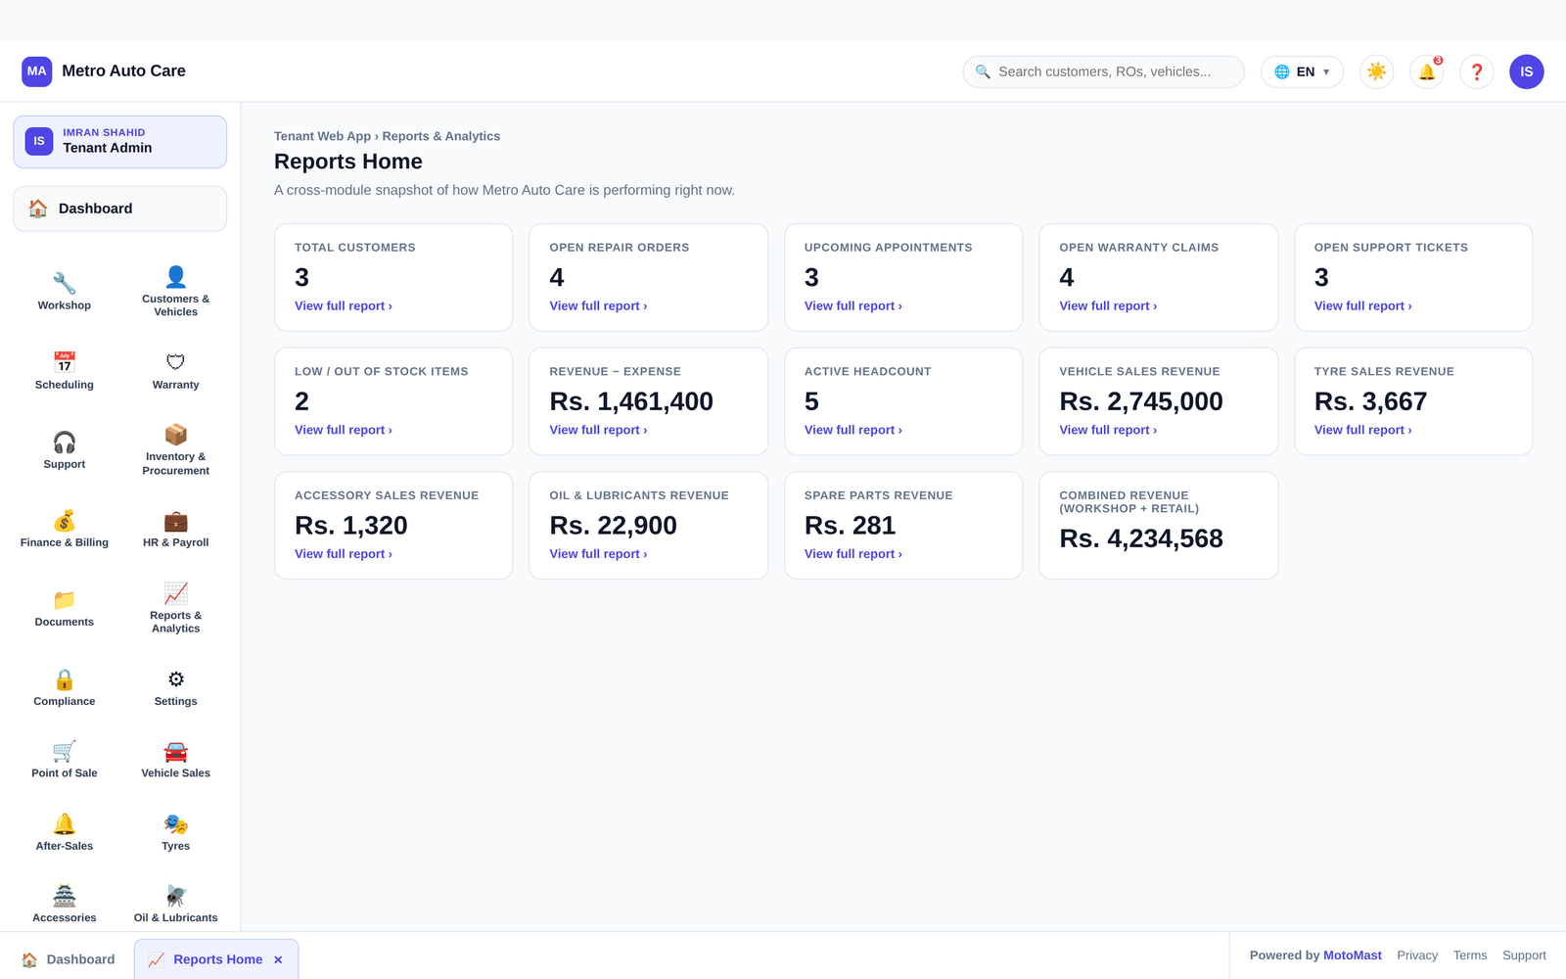Open the Warranty shield icon
This screenshot has height=979, width=1566.
176,371
